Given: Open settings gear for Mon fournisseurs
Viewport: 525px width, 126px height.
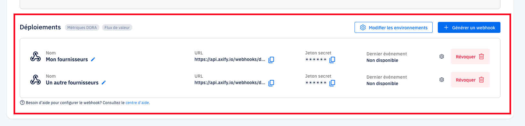Looking at the screenshot, I should point(442,56).
